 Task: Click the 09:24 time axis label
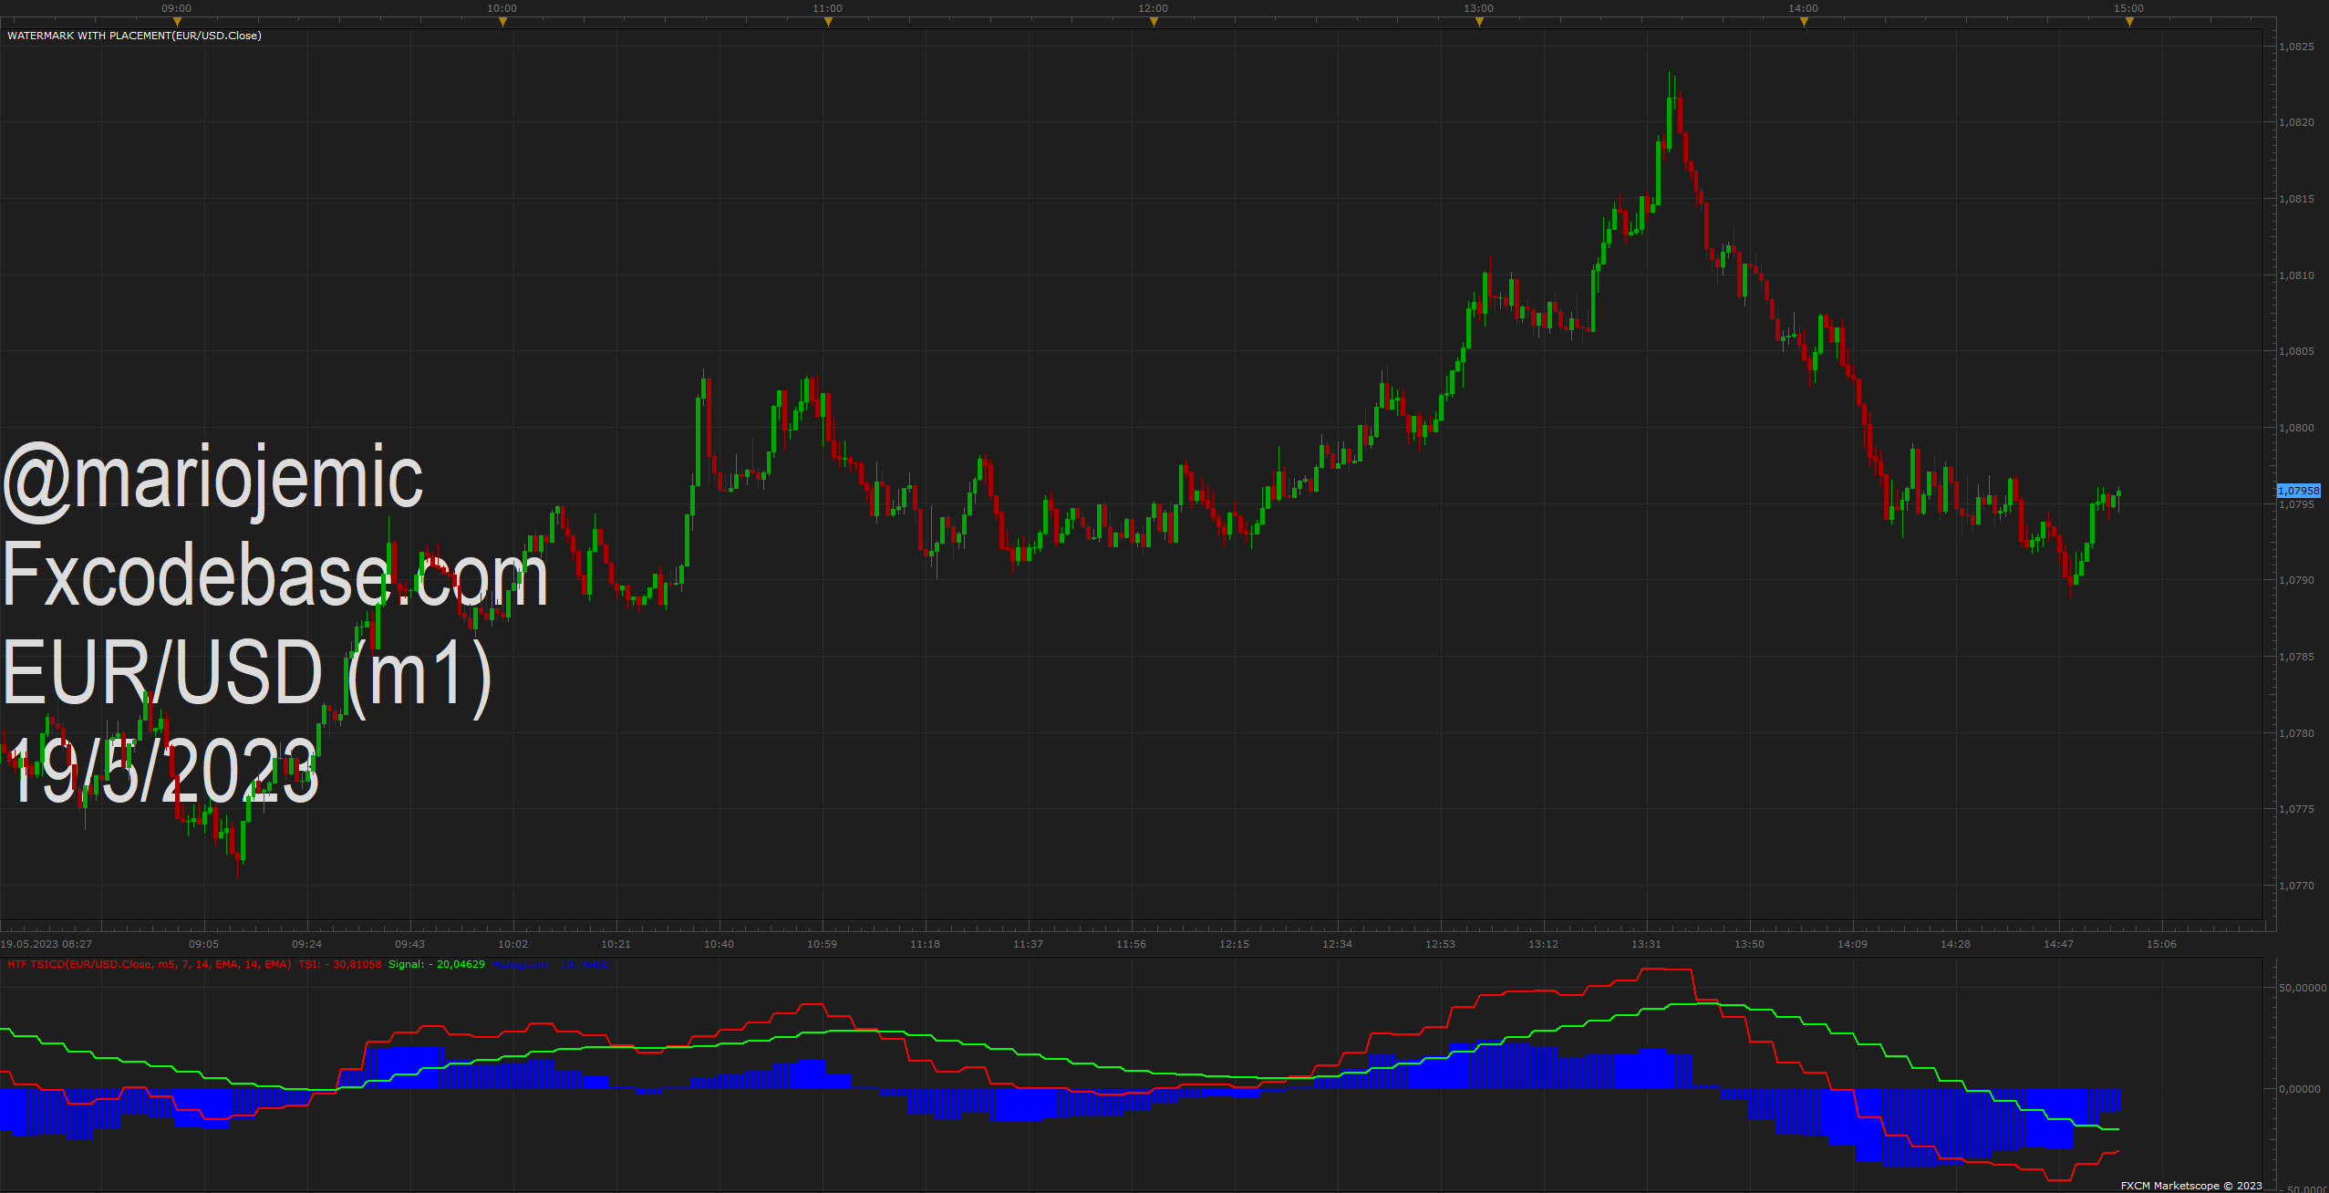tap(307, 944)
